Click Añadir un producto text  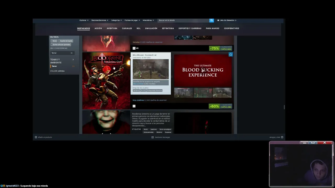click(x=45, y=137)
